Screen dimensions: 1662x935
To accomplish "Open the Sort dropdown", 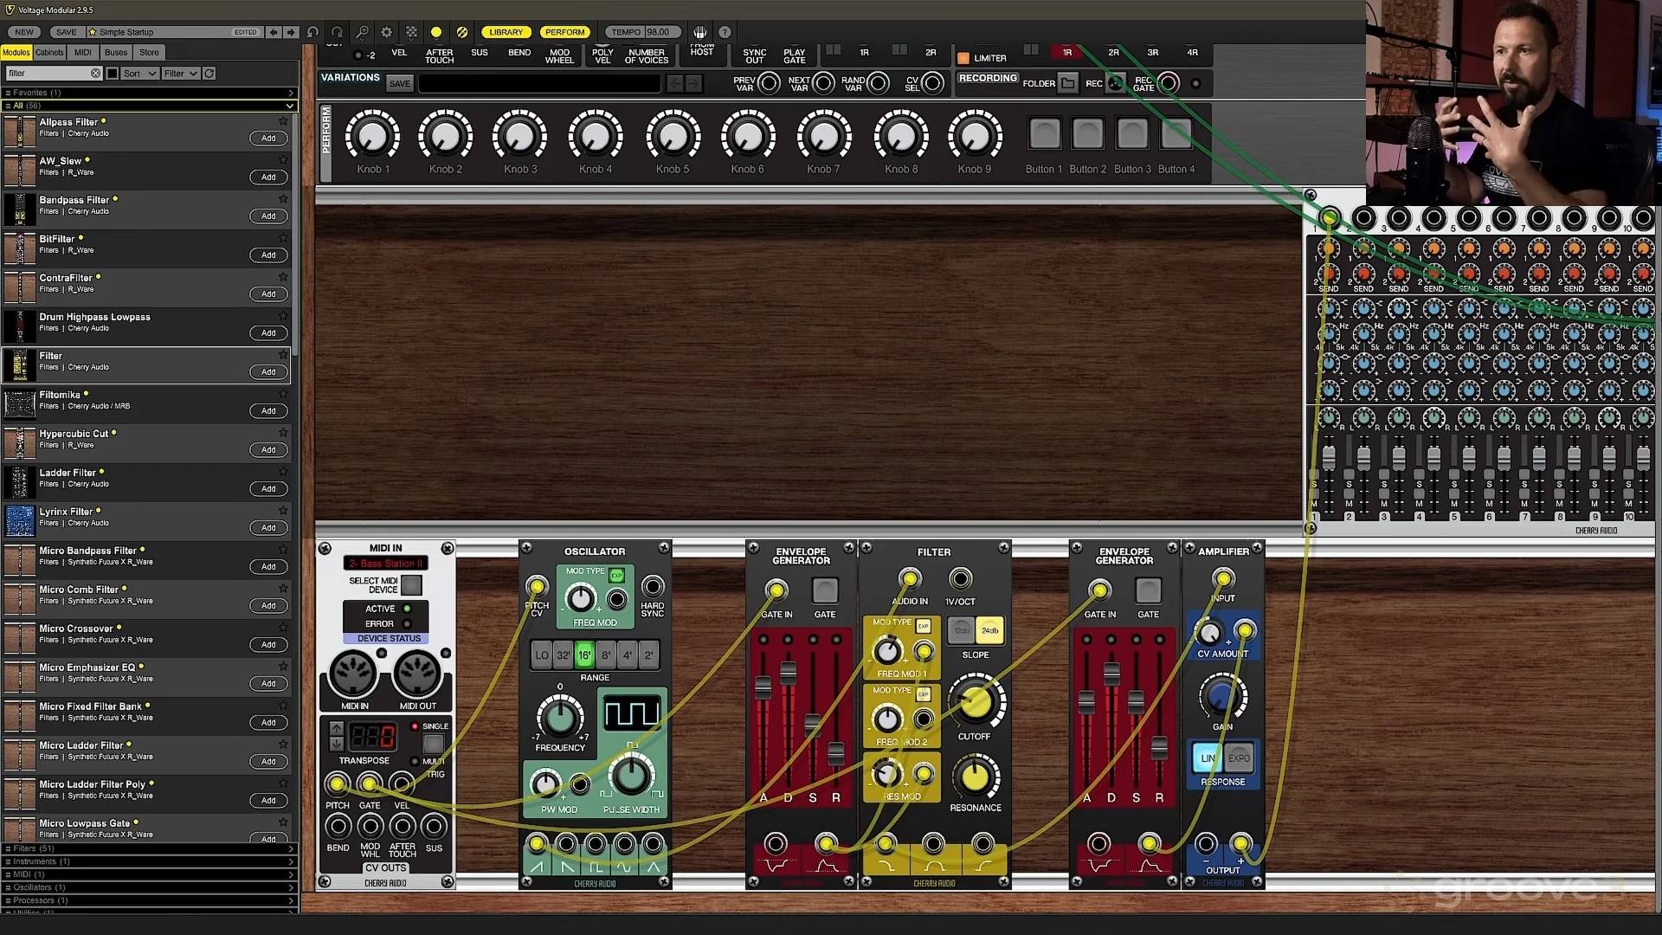I will (x=139, y=74).
